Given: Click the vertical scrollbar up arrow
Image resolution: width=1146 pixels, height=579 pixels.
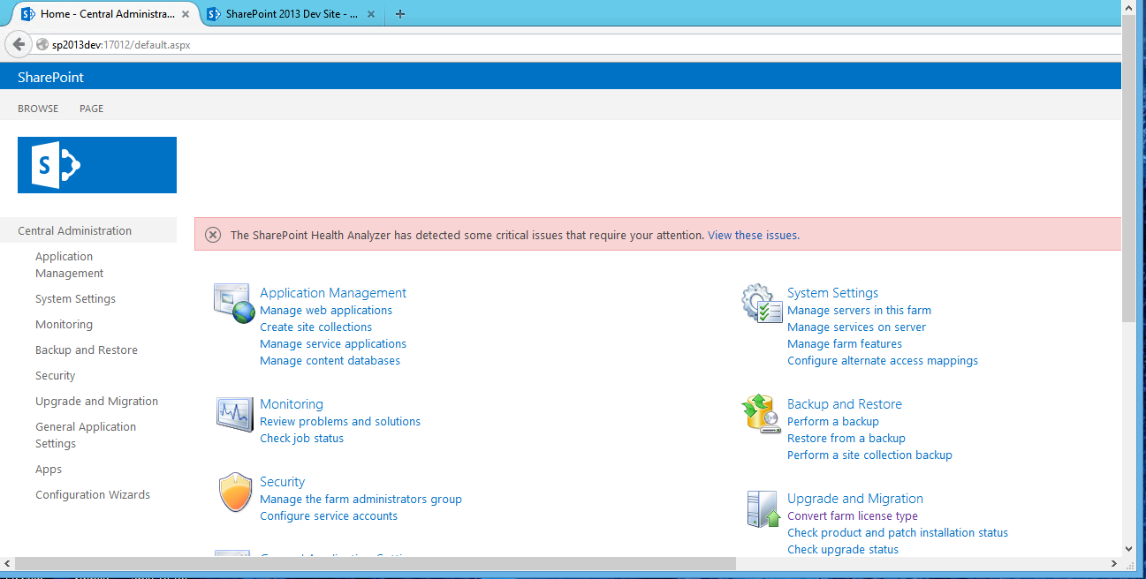Looking at the screenshot, I should click(x=1128, y=7).
